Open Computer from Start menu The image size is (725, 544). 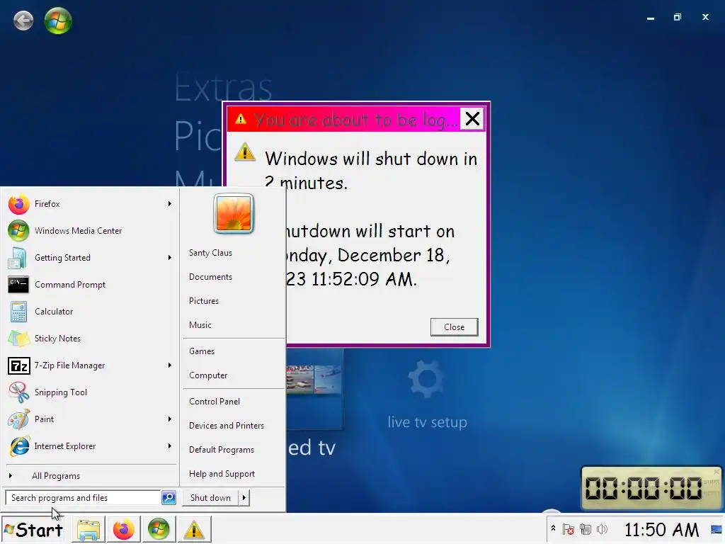click(208, 375)
